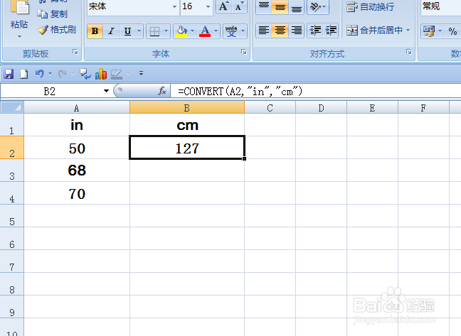Click the chart icon in quick toolbar
Image resolution: width=461 pixels, height=336 pixels.
click(101, 74)
